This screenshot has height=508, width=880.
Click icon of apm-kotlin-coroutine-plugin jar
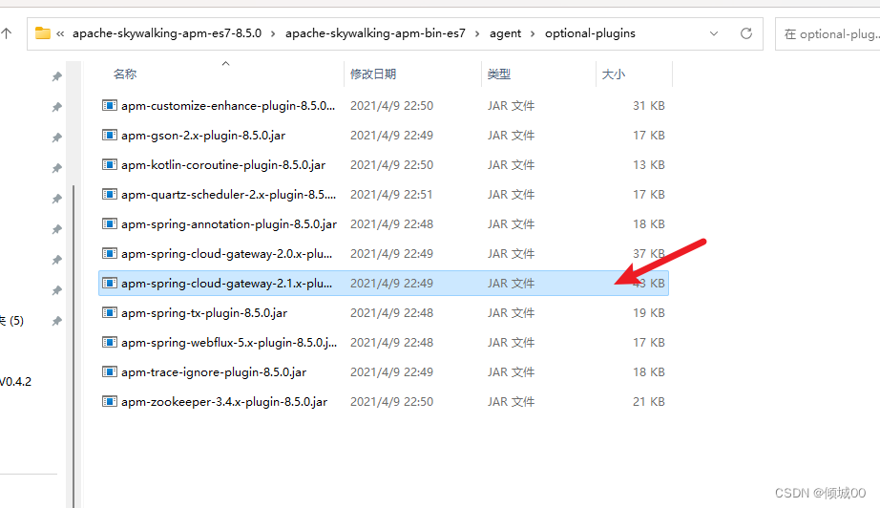tap(110, 164)
